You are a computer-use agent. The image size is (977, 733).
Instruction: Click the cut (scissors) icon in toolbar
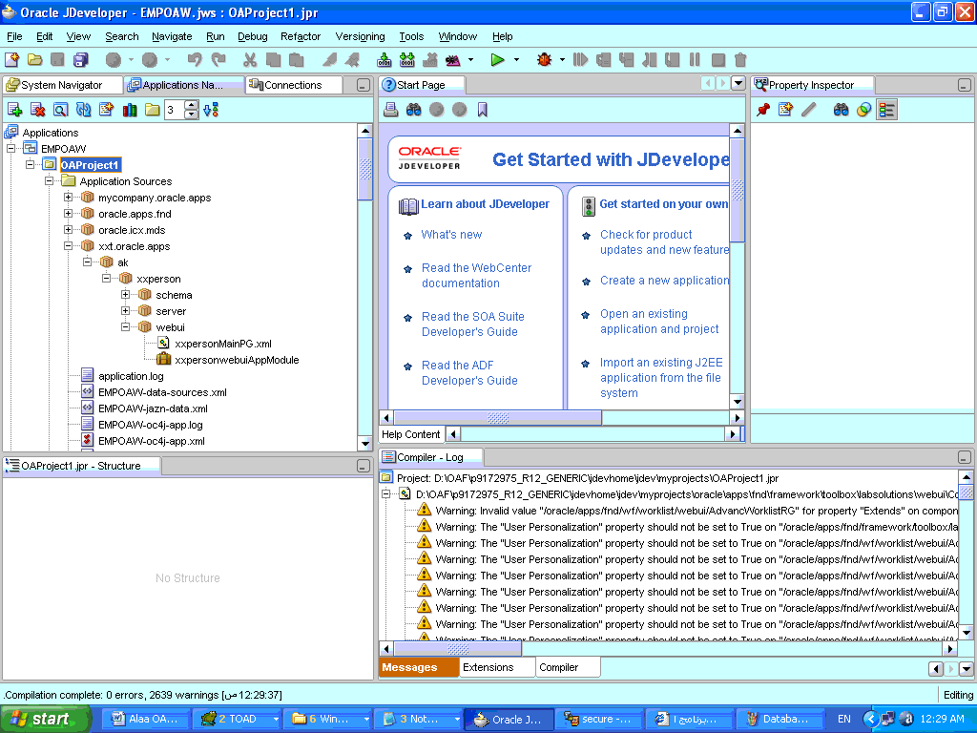(250, 60)
